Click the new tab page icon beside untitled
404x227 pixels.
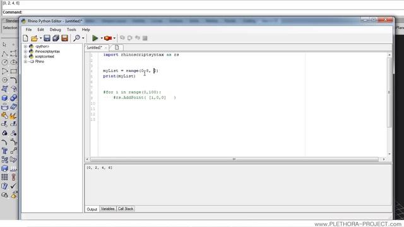[117, 47]
